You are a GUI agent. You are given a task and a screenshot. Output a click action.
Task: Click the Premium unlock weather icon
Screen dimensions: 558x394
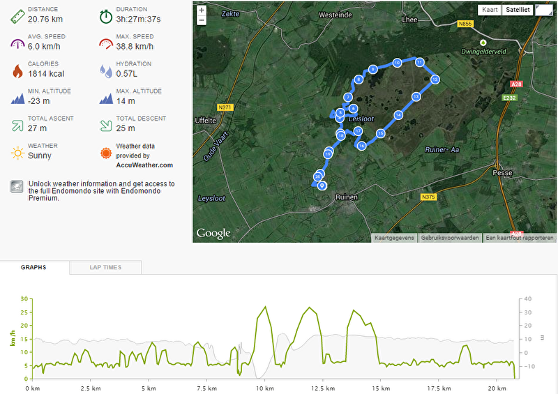pos(17,186)
